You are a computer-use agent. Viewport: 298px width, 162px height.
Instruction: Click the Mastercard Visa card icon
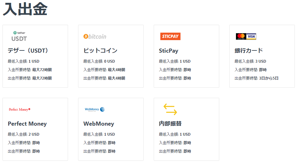click(246, 36)
